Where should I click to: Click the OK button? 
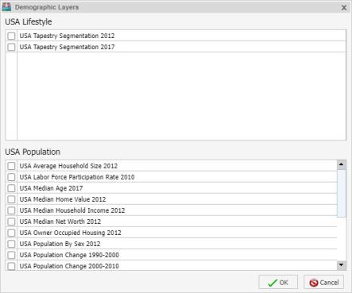[x=278, y=283]
